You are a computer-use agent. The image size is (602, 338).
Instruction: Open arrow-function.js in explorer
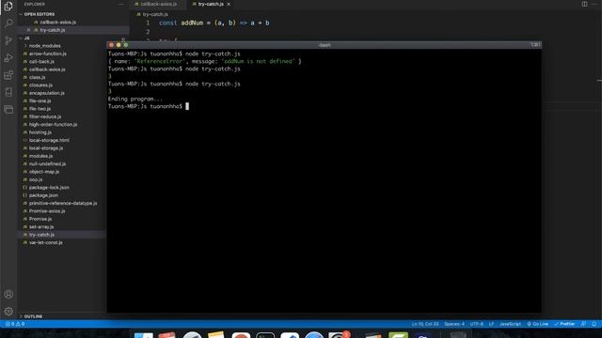[48, 54]
